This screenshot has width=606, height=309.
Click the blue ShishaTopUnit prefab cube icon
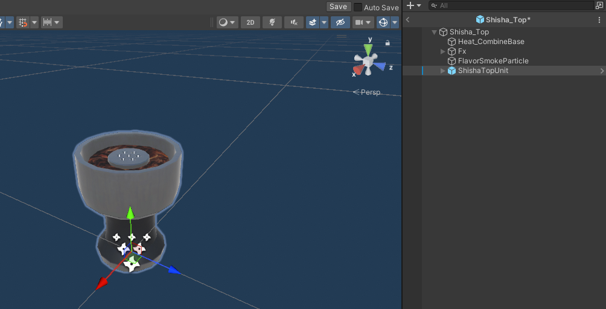click(451, 71)
